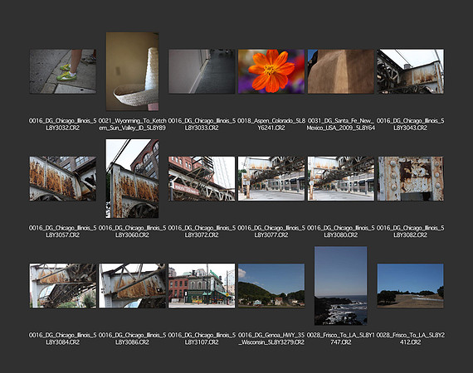The width and height of the screenshot is (473, 373).
Task: Select street under tracks thumbnail SL8Y3080
Action: 340,179
